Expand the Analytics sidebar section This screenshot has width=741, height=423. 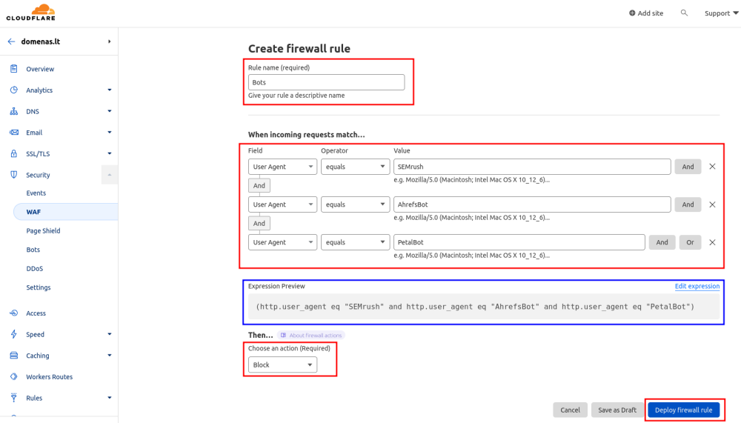pyautogui.click(x=109, y=90)
